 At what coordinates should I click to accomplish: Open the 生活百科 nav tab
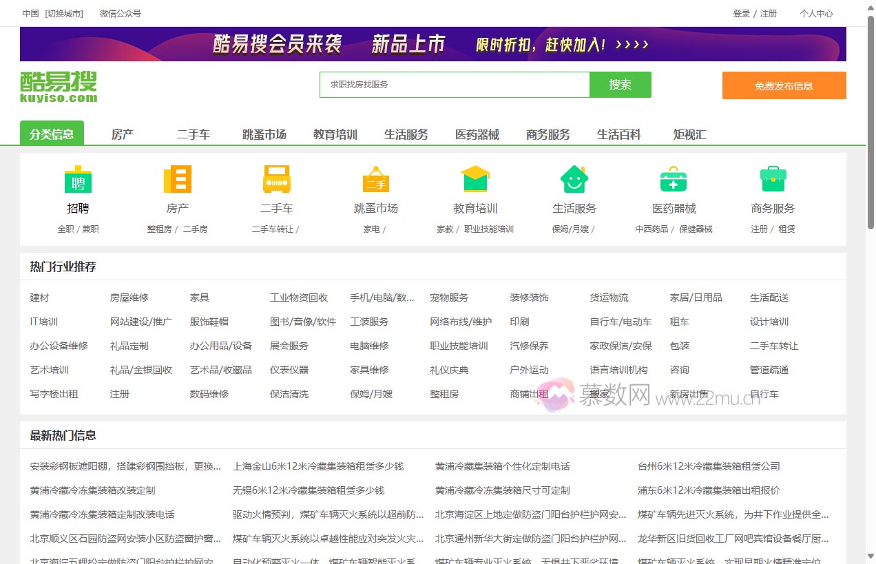pyautogui.click(x=619, y=134)
